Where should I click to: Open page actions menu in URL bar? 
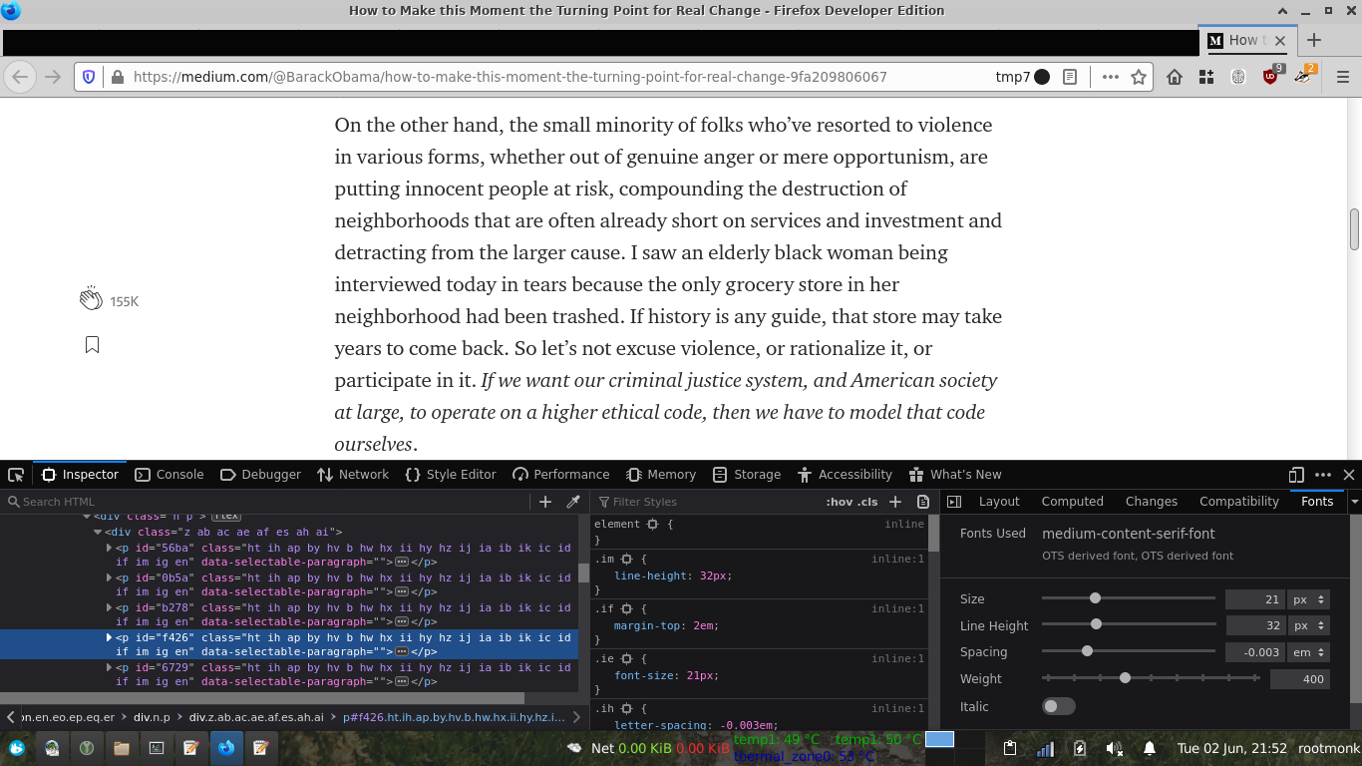click(1110, 77)
